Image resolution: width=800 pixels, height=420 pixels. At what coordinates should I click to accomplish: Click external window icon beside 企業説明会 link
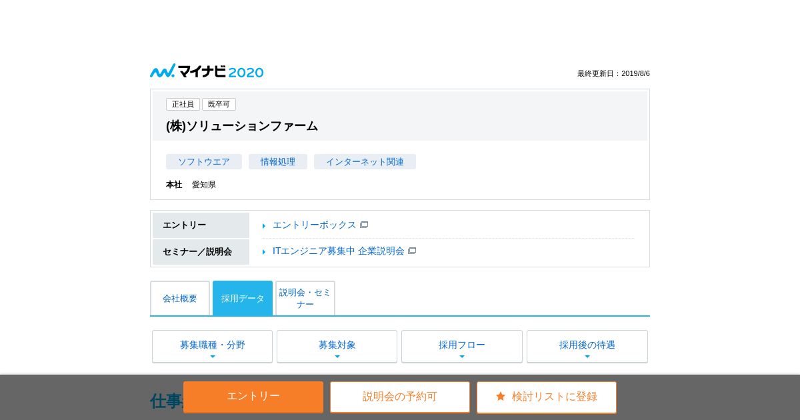[412, 251]
